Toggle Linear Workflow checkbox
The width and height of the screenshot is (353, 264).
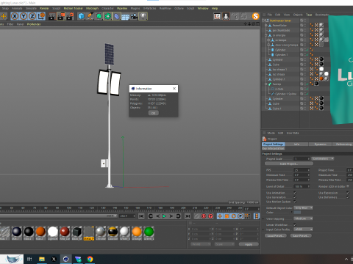click(295, 224)
